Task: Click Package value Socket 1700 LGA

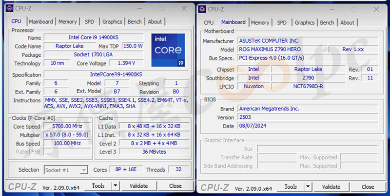Action: click(x=94, y=54)
